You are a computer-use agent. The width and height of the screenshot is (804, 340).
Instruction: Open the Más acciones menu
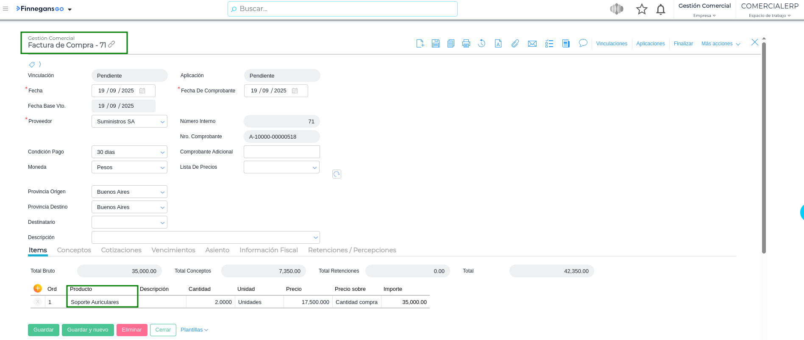coord(721,44)
